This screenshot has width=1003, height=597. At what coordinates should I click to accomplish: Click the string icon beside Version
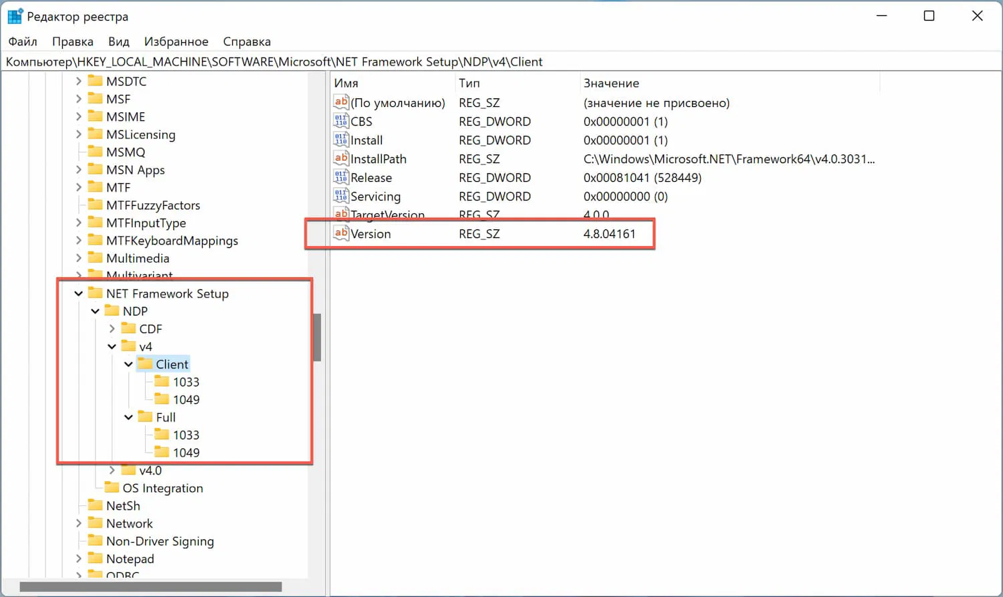341,233
